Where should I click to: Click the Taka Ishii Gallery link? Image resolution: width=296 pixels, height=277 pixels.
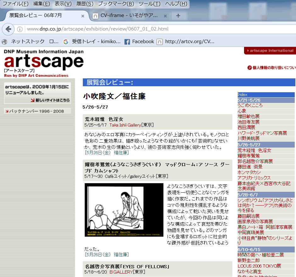point(125,125)
